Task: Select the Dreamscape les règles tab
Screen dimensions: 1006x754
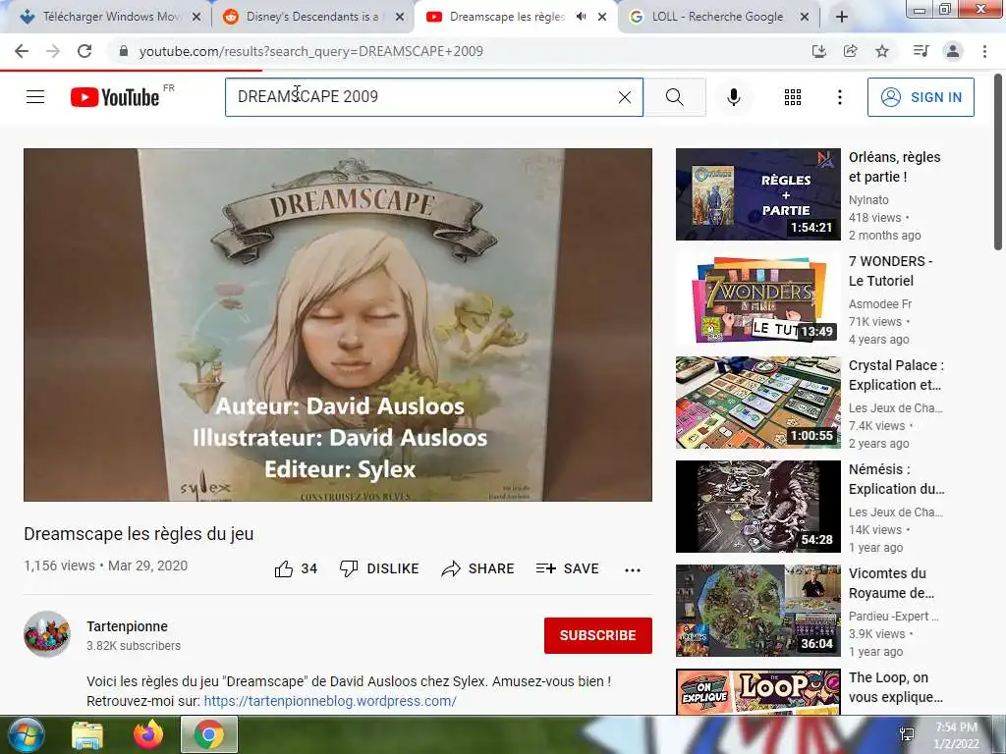Action: point(507,17)
